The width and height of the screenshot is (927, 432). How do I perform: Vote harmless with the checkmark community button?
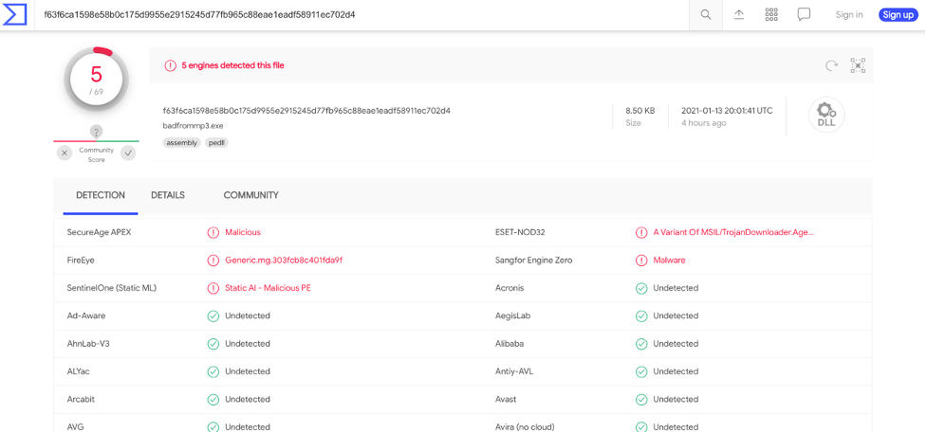128,153
